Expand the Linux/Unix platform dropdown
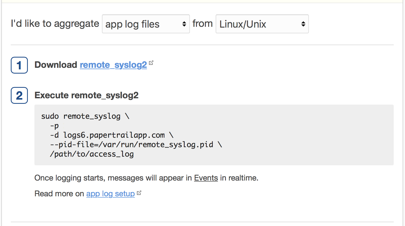Viewport: 405px width, 226px height. click(x=257, y=24)
